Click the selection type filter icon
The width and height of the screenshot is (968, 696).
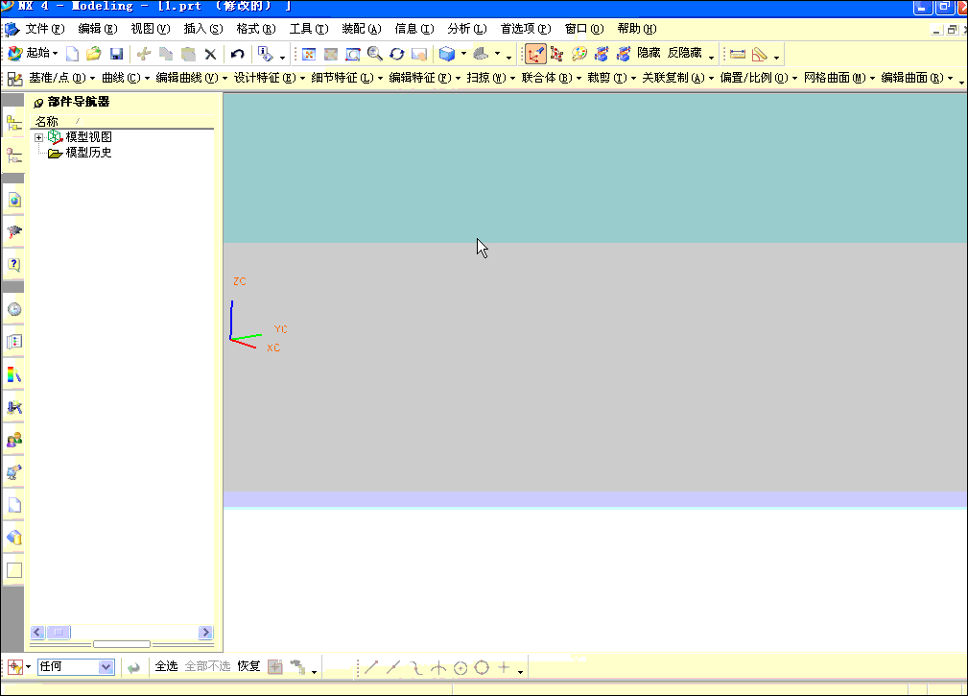click(15, 667)
